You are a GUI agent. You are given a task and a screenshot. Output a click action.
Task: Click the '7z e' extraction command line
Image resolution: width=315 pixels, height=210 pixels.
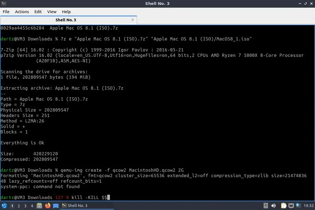(x=156, y=39)
